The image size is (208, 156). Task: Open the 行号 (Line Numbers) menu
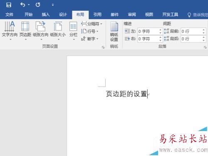(x=90, y=32)
